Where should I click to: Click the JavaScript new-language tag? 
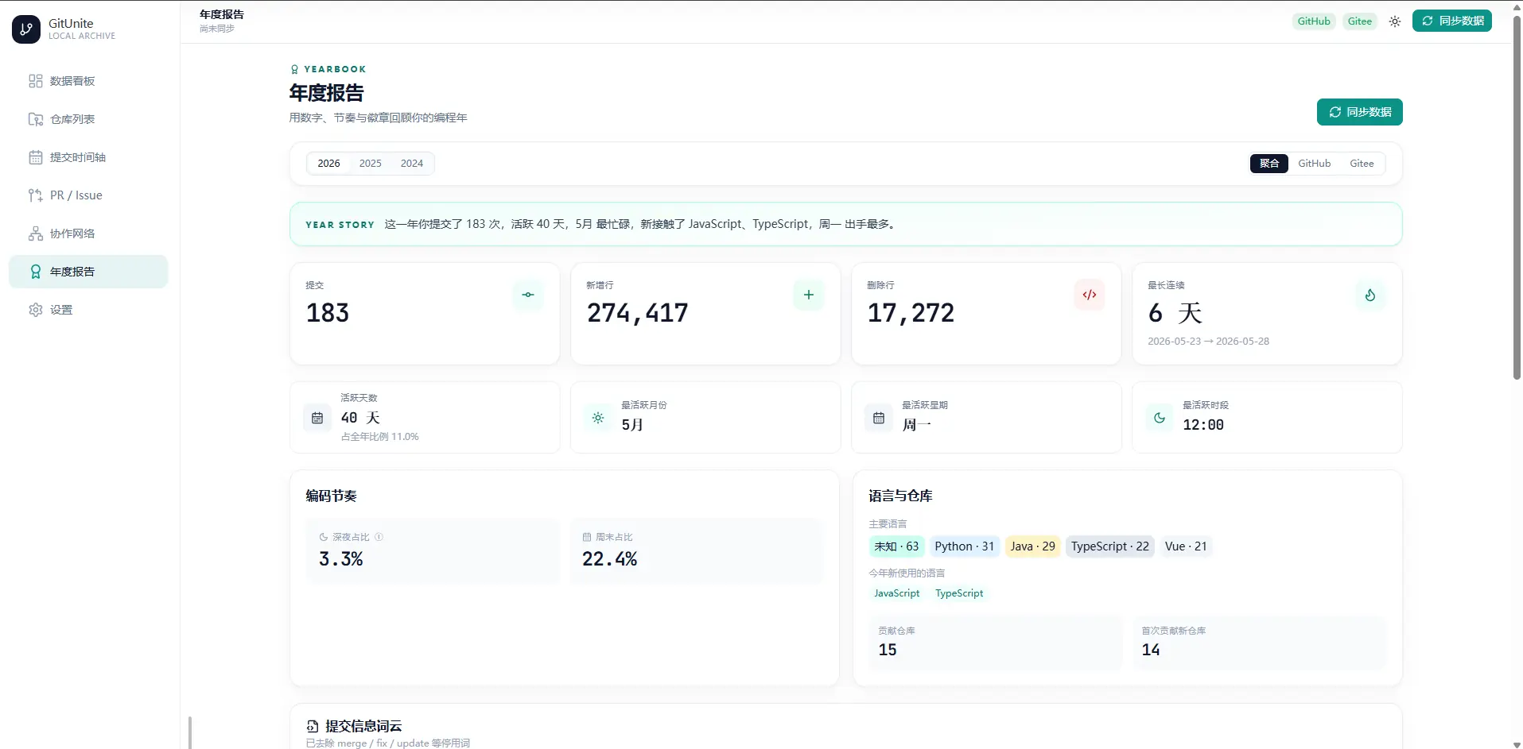[x=897, y=593]
